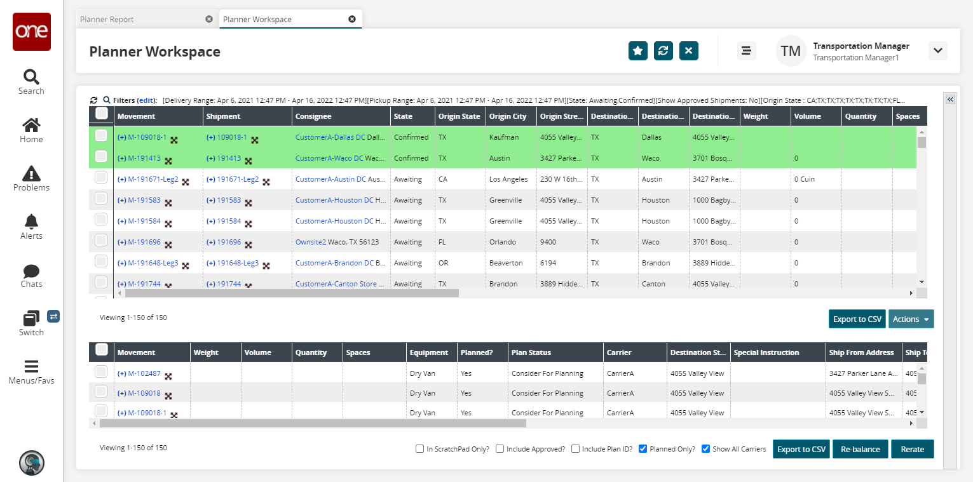Open the Search icon in sidebar
Image resolution: width=973 pixels, height=482 pixels.
(x=31, y=77)
